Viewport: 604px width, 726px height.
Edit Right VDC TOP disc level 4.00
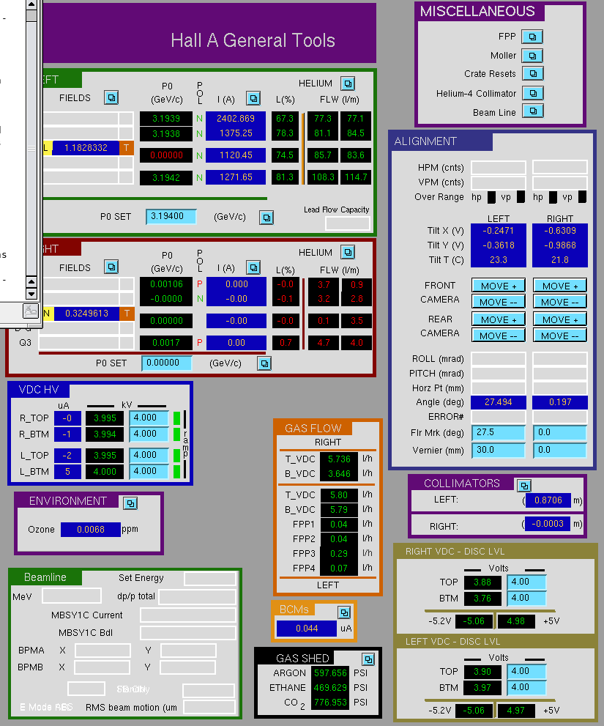pyautogui.click(x=526, y=582)
